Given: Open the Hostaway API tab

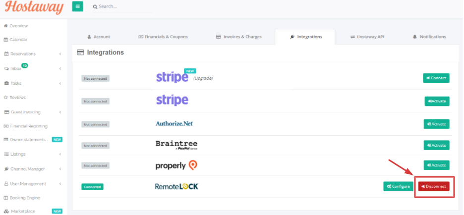Looking at the screenshot, I should [x=367, y=37].
